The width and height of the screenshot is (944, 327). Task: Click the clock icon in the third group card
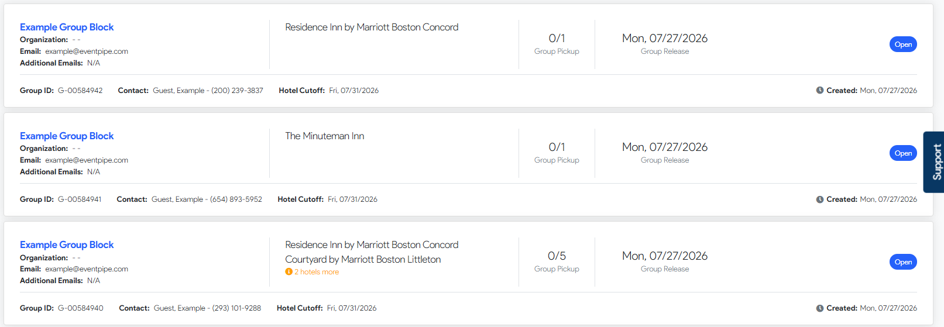820,308
